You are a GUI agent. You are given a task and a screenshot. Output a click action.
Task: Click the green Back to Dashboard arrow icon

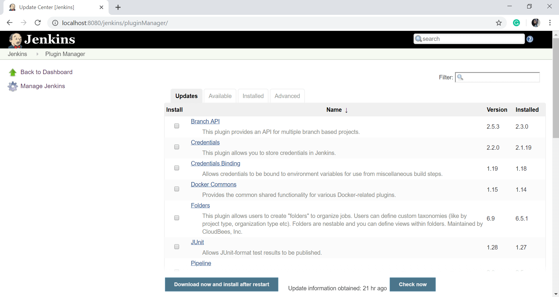(x=13, y=72)
